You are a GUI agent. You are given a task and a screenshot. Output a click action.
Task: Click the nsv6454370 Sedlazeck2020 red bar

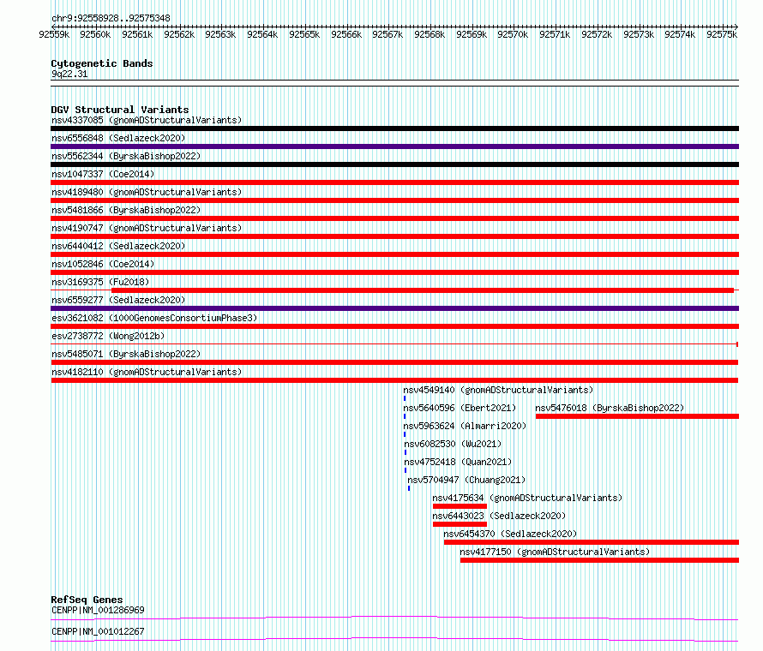coord(592,542)
